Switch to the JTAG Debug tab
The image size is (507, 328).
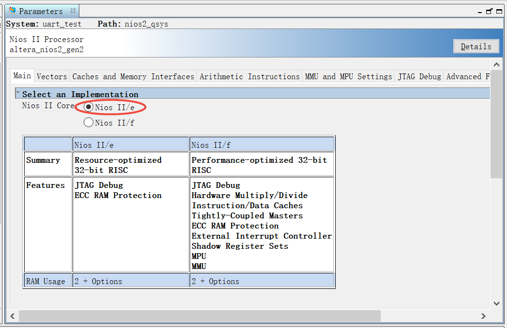[x=419, y=76]
